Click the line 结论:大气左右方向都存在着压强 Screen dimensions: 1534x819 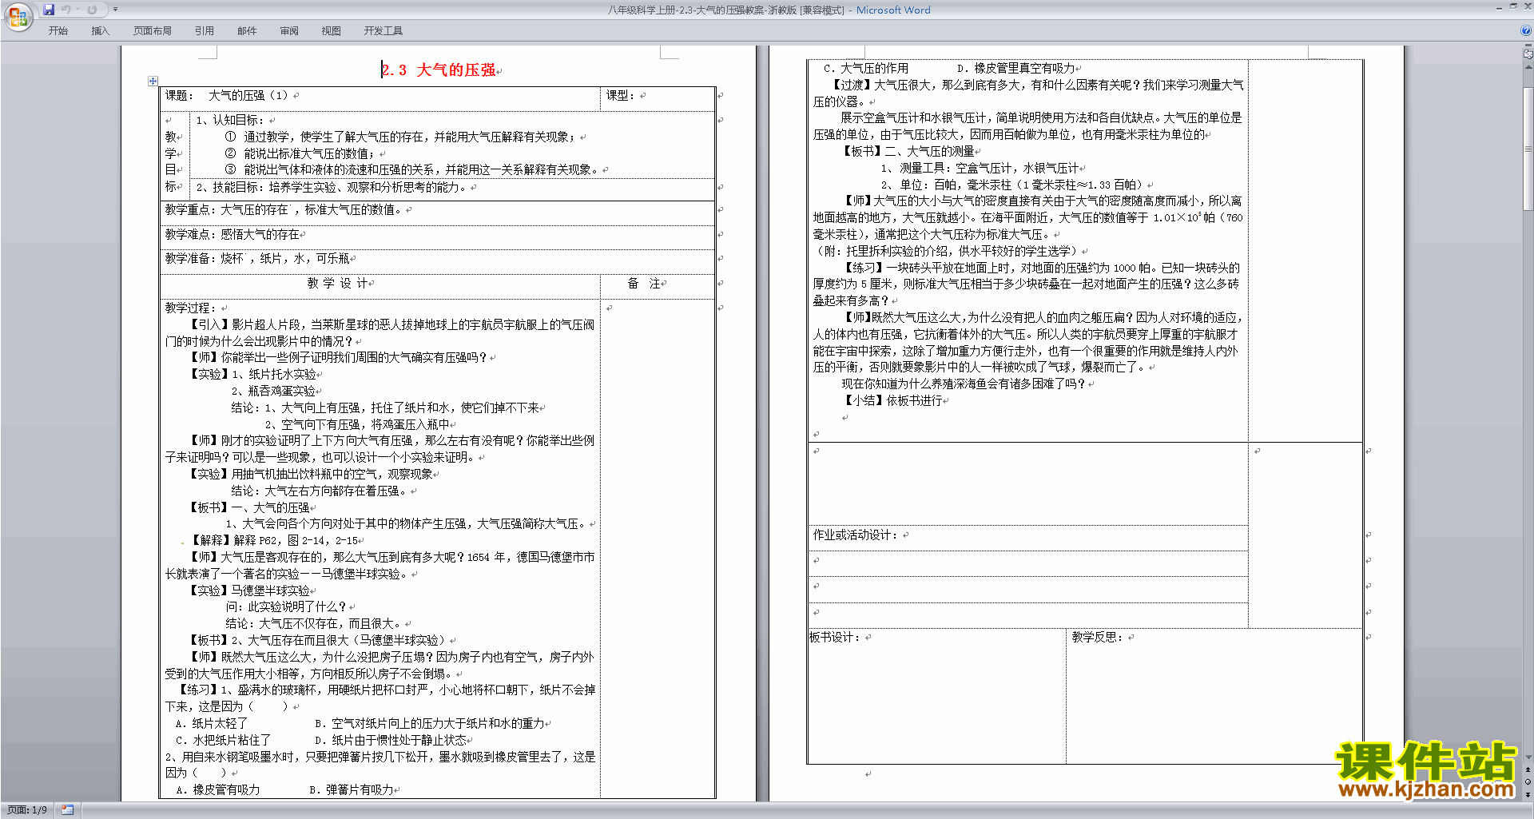coord(320,491)
